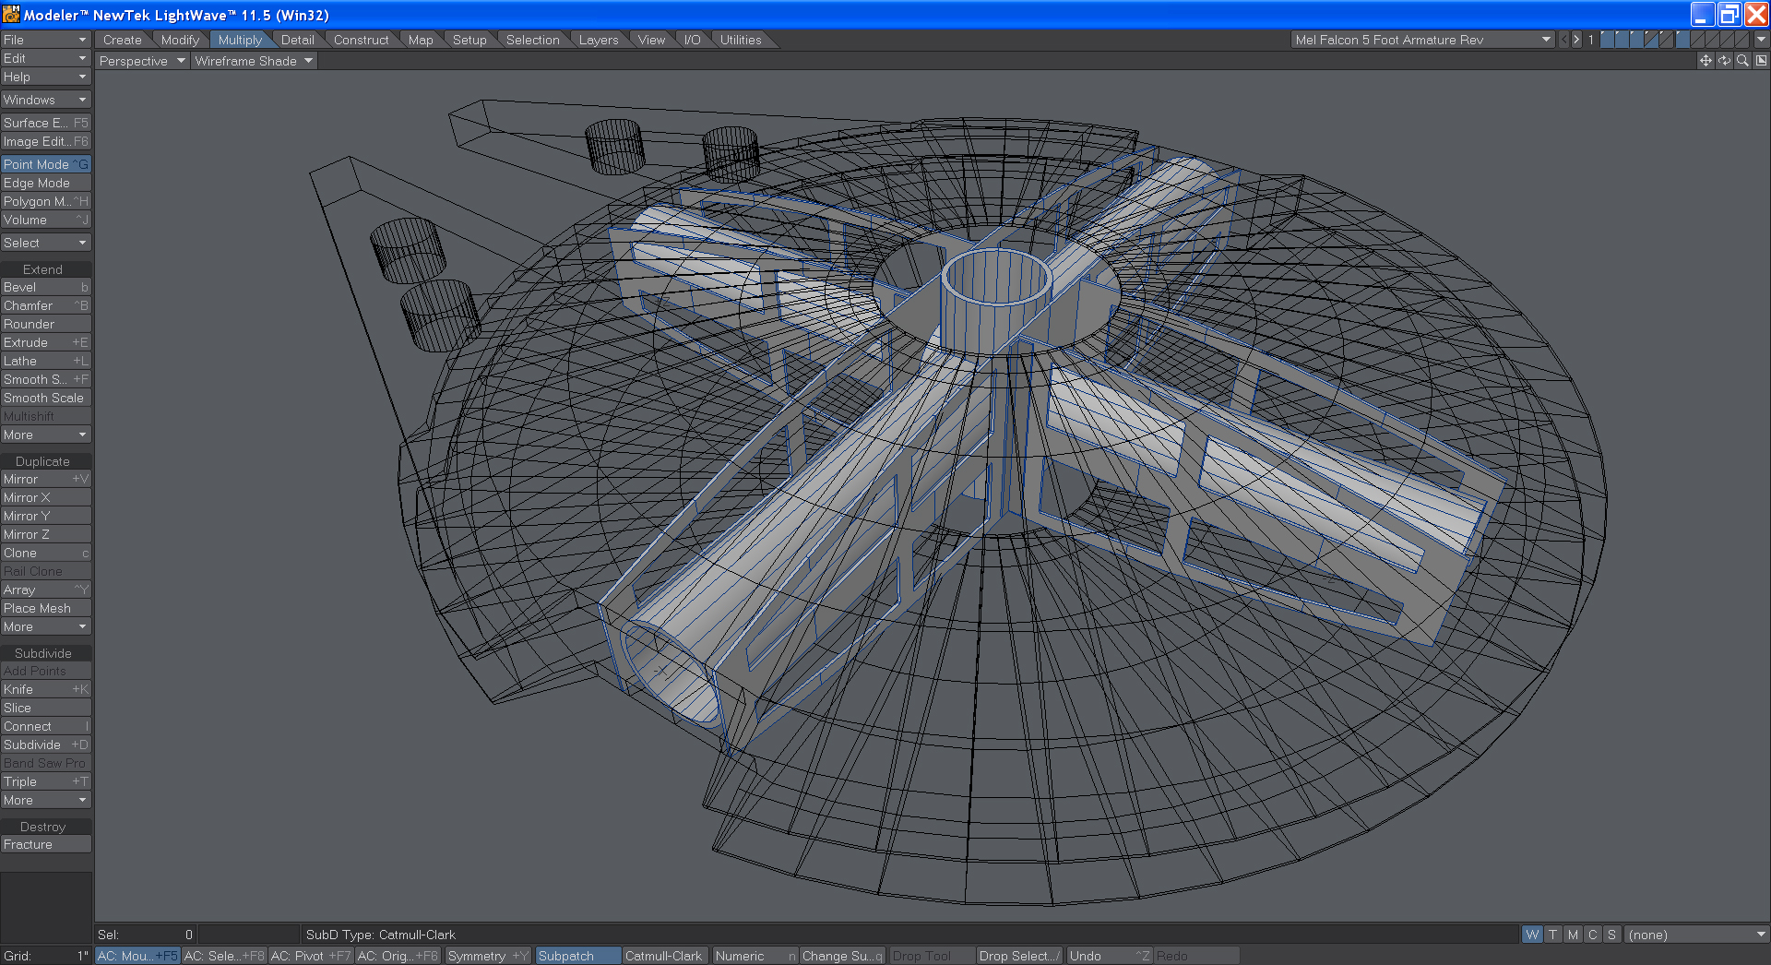Image resolution: width=1771 pixels, height=965 pixels.
Task: Click the Catmull-Clark button
Action: (665, 956)
